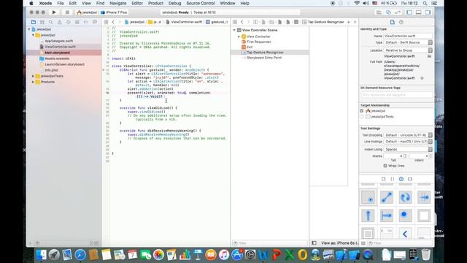Image resolution: width=467 pixels, height=263 pixels.
Task: Open the Location dropdown
Action: pos(408,50)
